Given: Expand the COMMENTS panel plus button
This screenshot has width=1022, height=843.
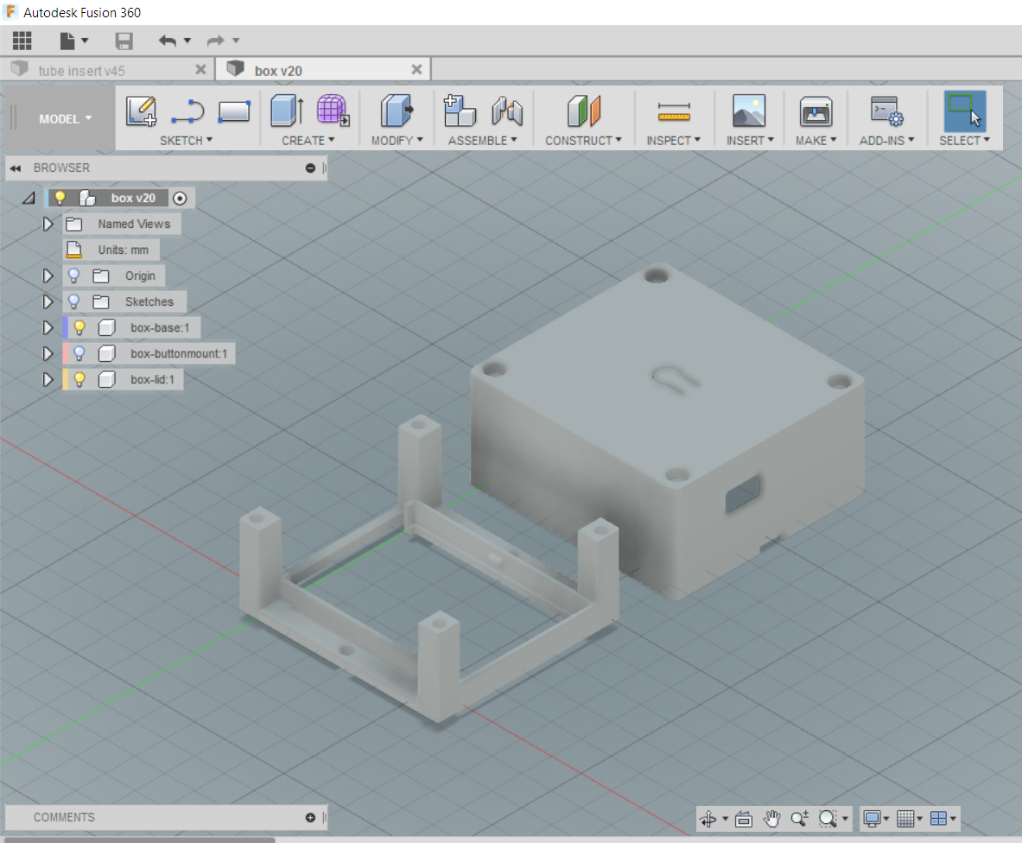Looking at the screenshot, I should pyautogui.click(x=310, y=818).
